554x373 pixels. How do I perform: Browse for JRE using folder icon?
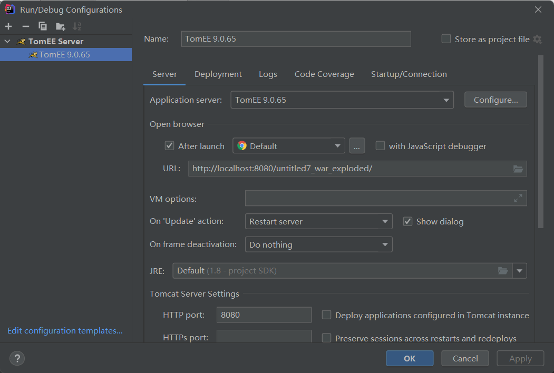click(x=503, y=271)
